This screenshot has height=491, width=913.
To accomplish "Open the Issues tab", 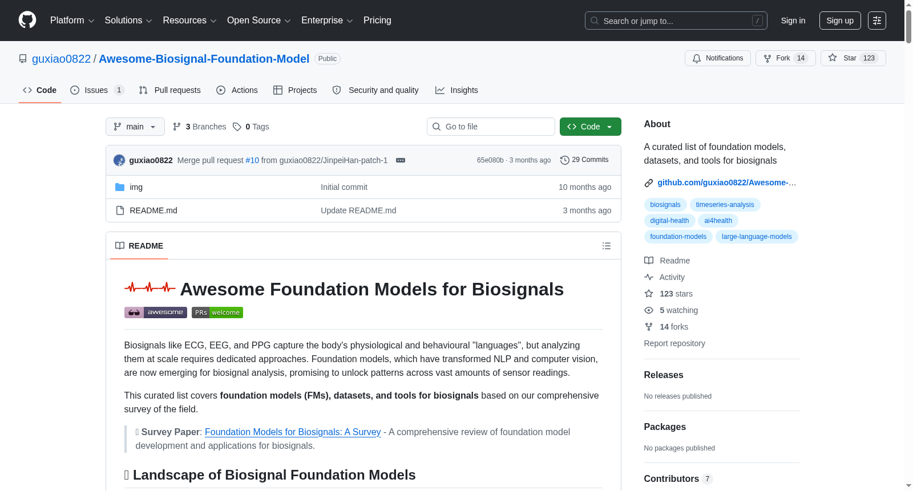I will (x=97, y=90).
